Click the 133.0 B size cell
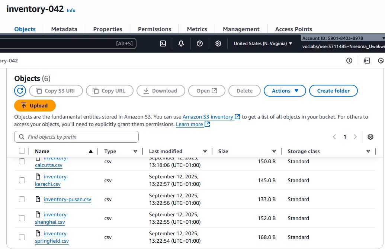The image size is (385, 249). (x=267, y=199)
